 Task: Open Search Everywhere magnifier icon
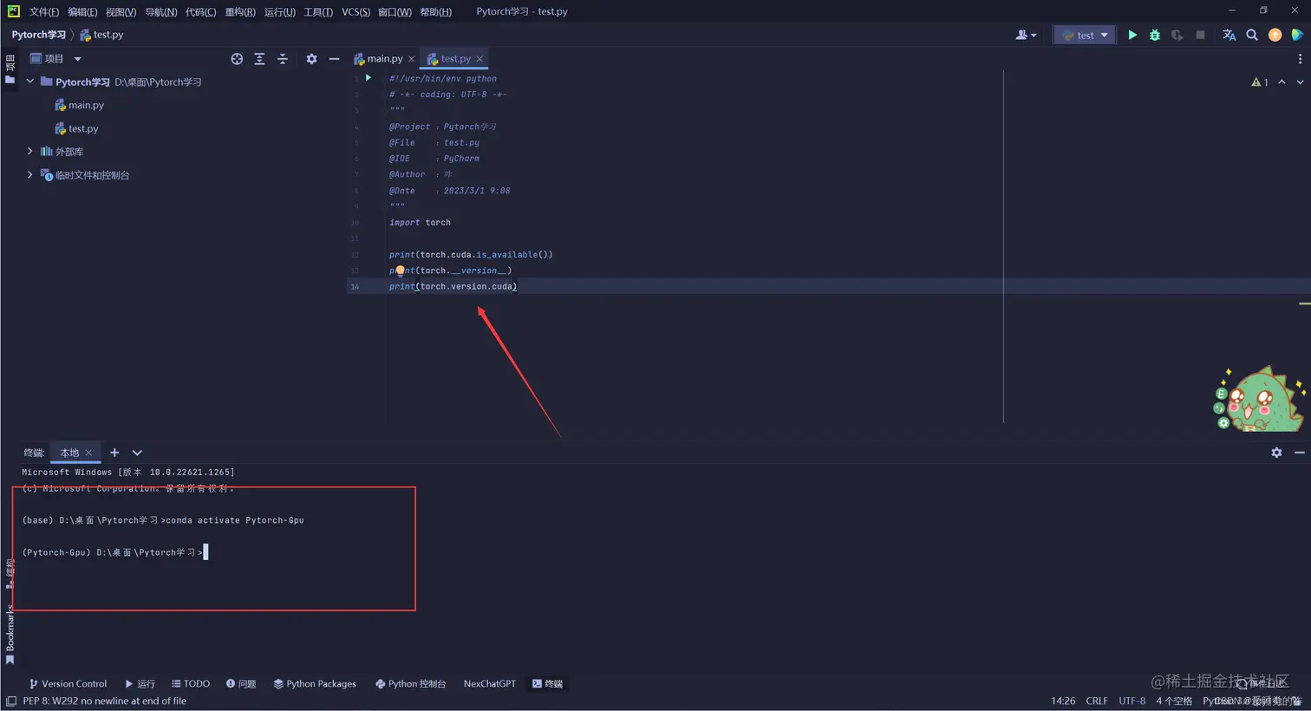[x=1252, y=35]
